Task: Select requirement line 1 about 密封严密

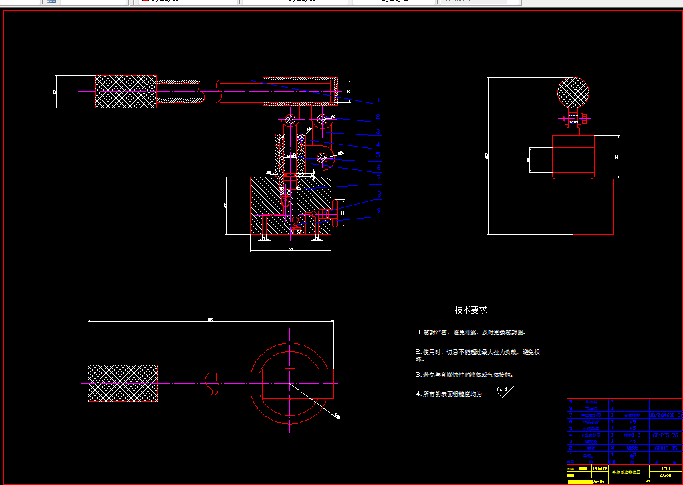Action: tap(471, 332)
